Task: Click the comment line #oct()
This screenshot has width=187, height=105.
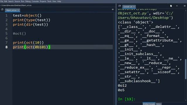Action: coord(20,34)
